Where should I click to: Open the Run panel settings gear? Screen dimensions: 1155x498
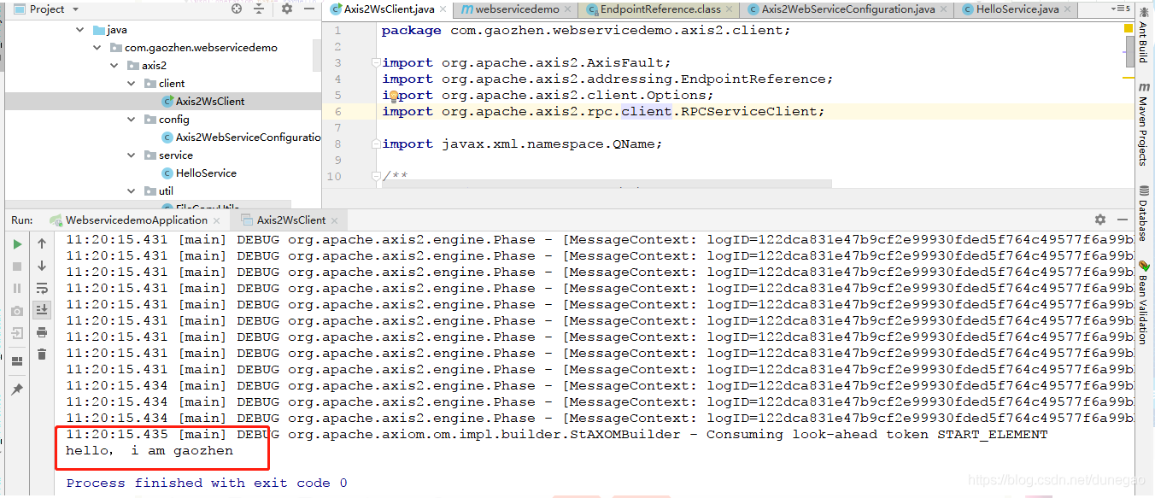pyautogui.click(x=1100, y=220)
